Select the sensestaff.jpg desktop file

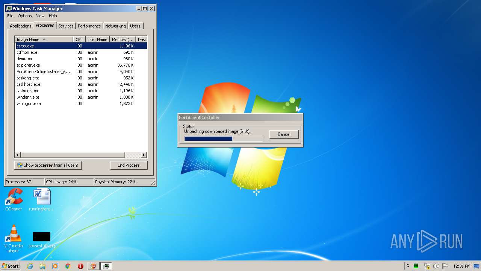(x=42, y=240)
